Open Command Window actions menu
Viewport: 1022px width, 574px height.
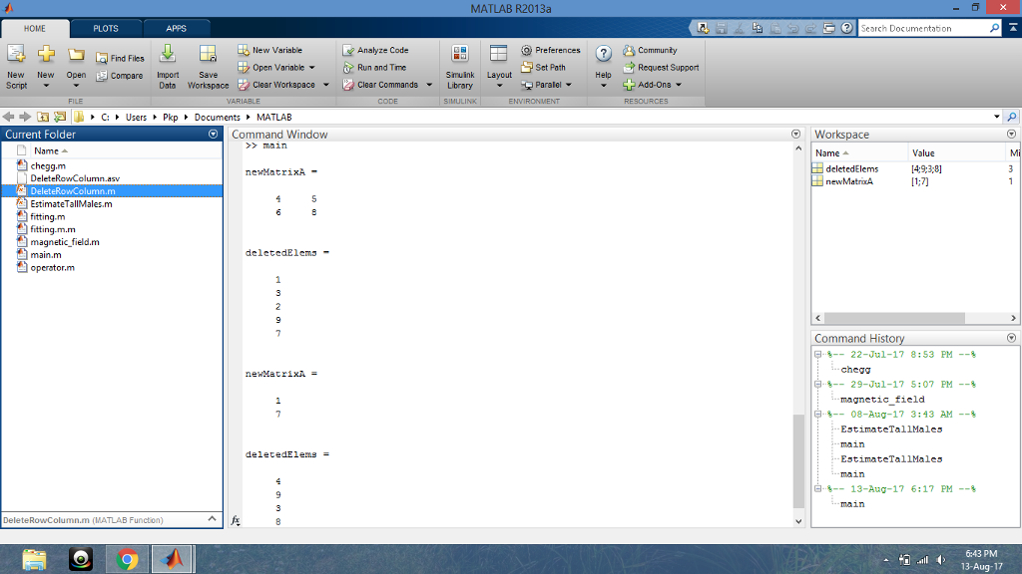(795, 135)
